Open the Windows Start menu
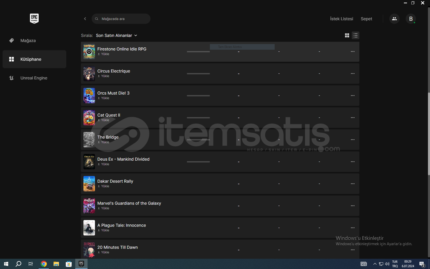This screenshot has width=430, height=269. [6, 264]
